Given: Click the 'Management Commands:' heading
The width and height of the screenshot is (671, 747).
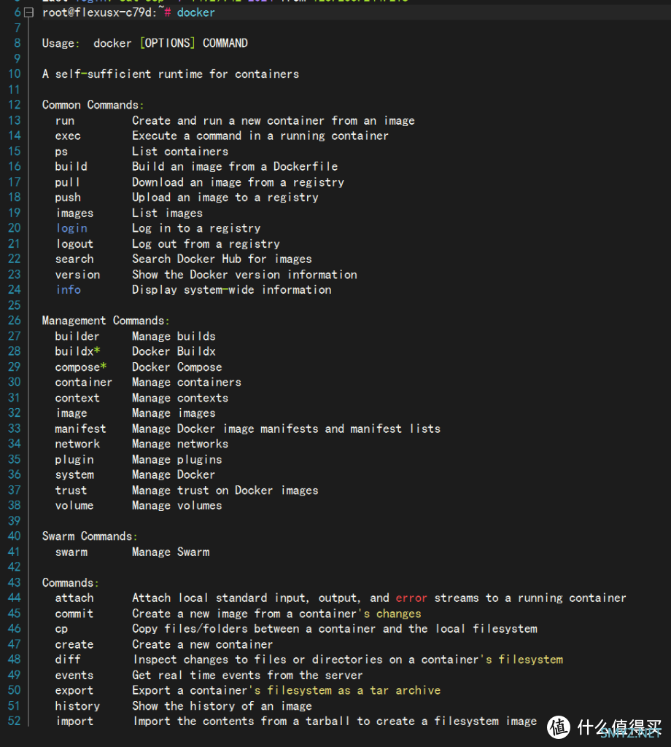Looking at the screenshot, I should click(x=106, y=321).
